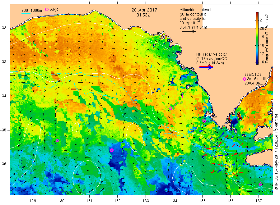Click longitude axis label 132

pyautogui.click(x=118, y=201)
